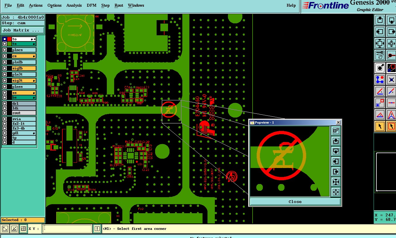Select the ldi layer name
Viewport: 396px width, 238px height.
click(24, 108)
